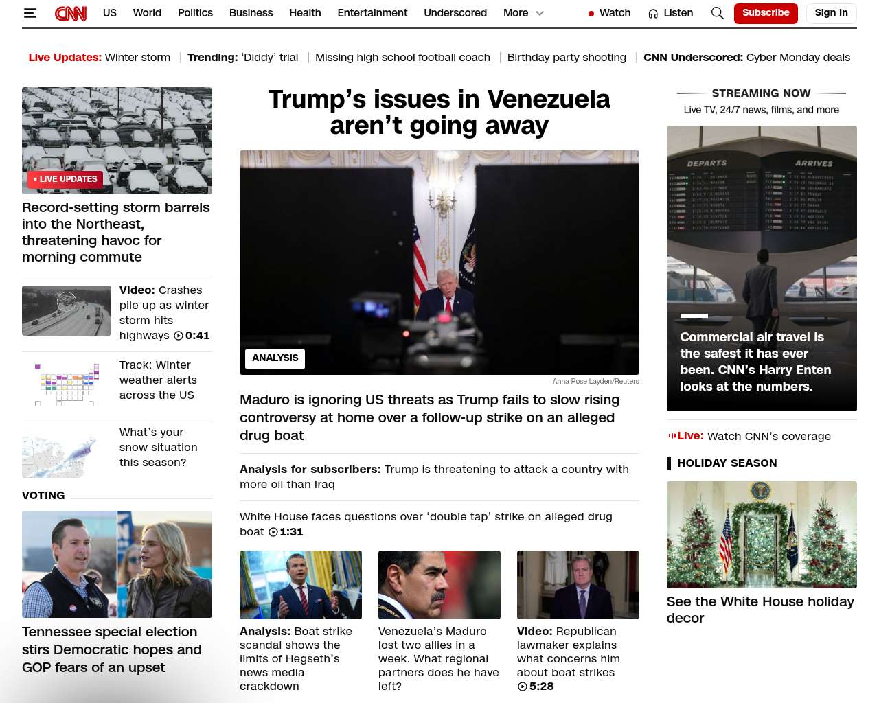The width and height of the screenshot is (879, 703).
Task: Click the Sign in button
Action: (x=831, y=13)
